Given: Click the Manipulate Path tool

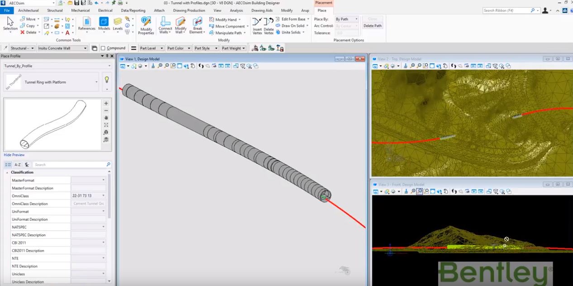Looking at the screenshot, I should pos(227,33).
